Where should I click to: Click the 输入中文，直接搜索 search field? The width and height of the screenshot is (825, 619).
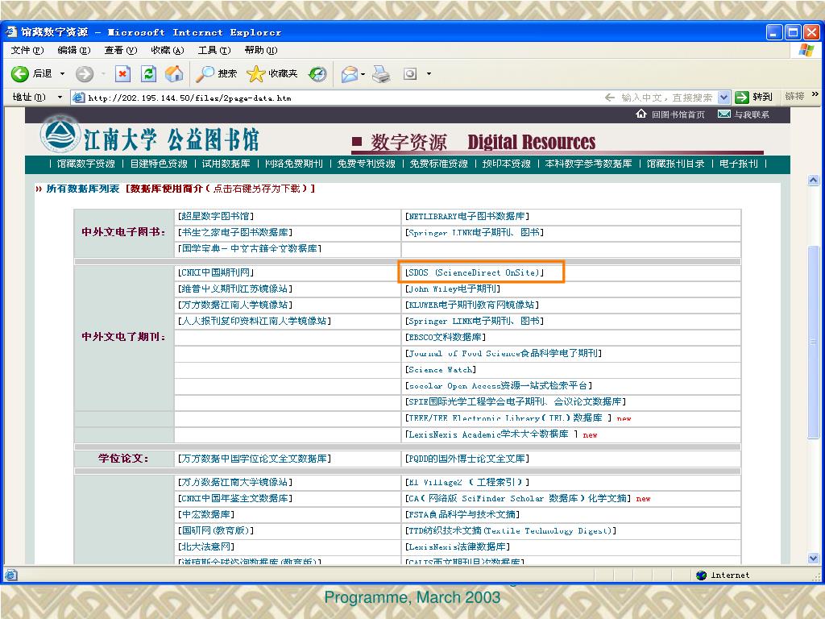[666, 98]
